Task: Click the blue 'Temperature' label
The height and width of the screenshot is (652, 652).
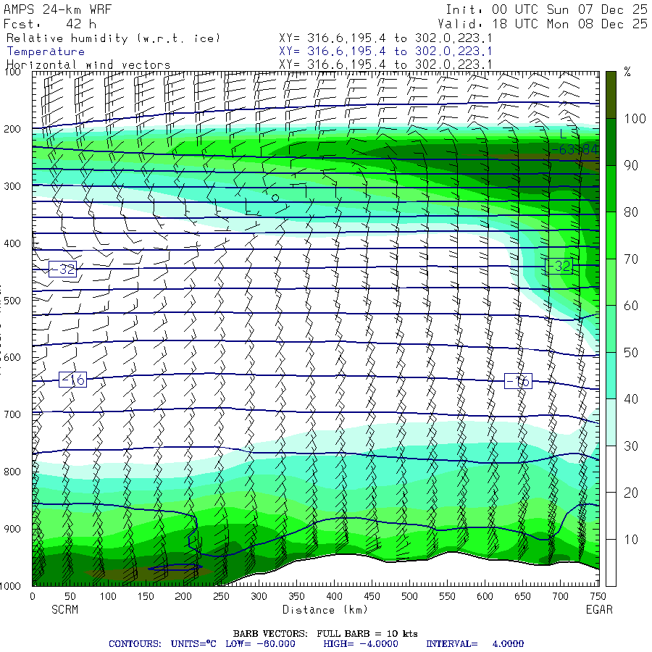Action: tap(46, 51)
